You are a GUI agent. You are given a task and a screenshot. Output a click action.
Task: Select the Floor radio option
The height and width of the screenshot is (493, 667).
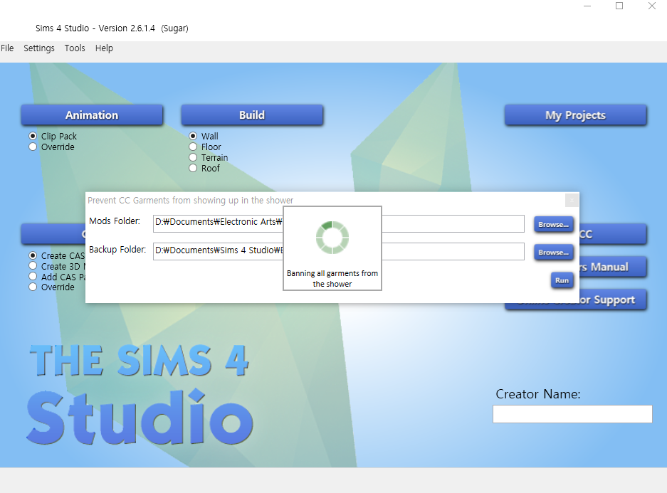[205, 147]
